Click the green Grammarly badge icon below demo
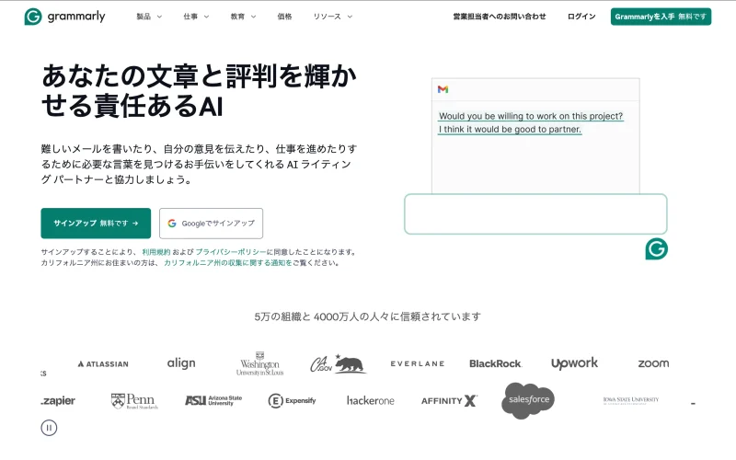736x460 pixels. coord(656,248)
